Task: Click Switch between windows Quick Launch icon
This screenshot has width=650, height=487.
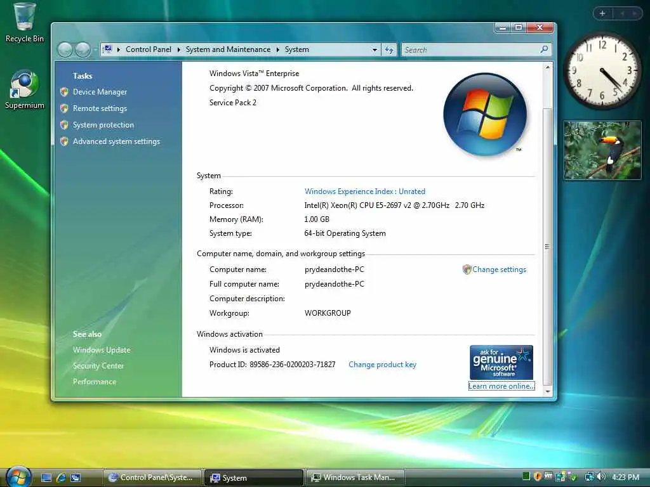Action: pos(76,477)
